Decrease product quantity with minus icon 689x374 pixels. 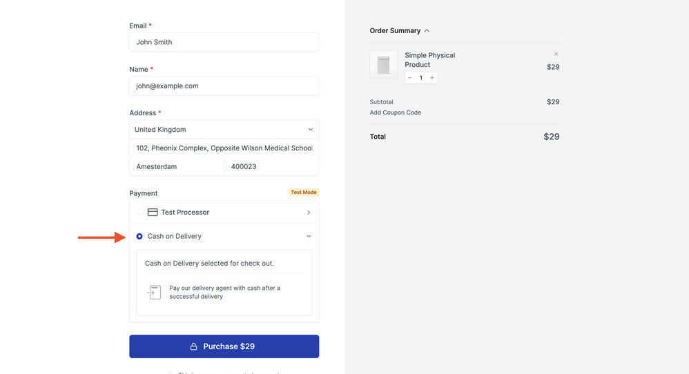410,78
